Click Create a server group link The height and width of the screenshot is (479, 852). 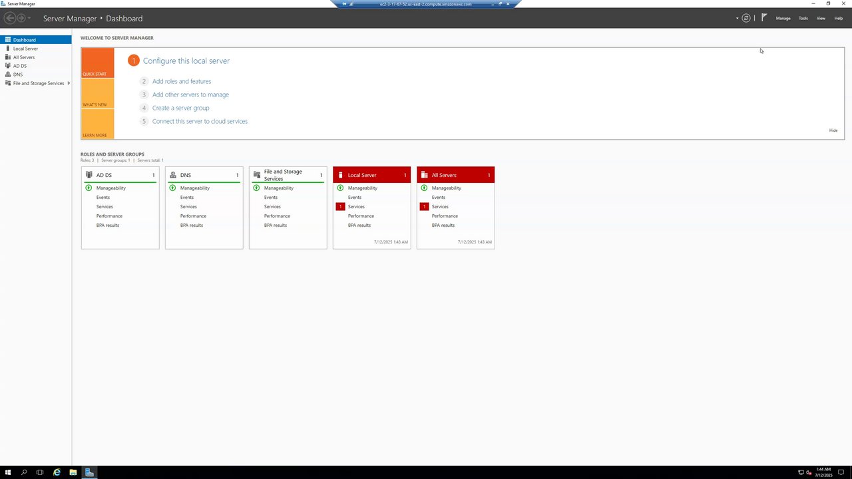point(180,108)
